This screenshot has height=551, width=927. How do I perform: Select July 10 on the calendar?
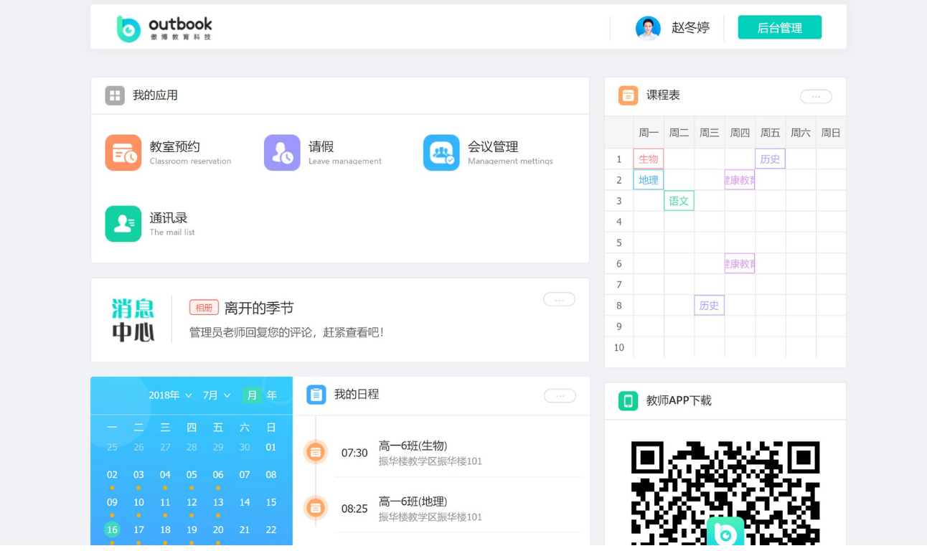(x=138, y=502)
